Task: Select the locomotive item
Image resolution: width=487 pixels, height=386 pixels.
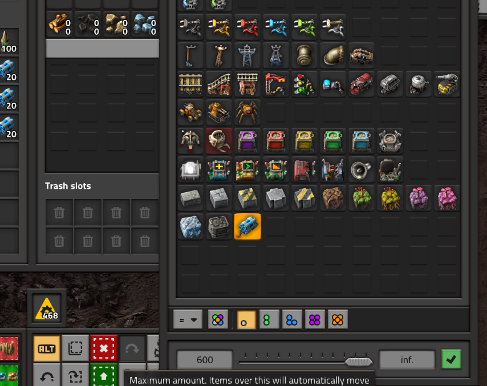Action: click(362, 84)
